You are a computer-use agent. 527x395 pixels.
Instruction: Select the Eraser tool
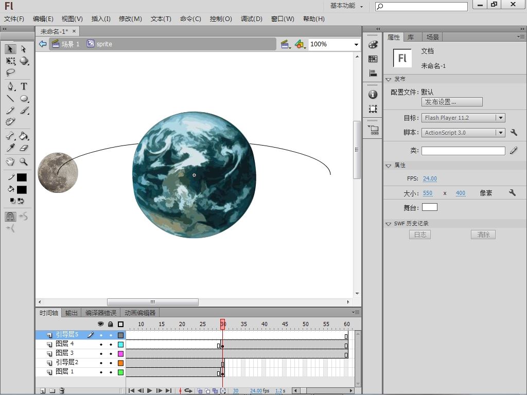point(24,148)
